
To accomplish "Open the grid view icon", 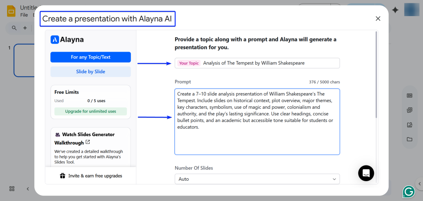I will click(12, 189).
